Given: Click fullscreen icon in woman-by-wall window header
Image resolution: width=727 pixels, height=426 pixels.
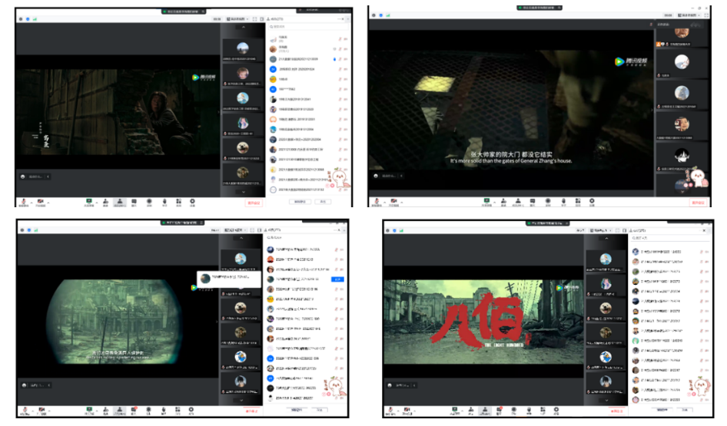Looking at the screenshot, I should [254, 19].
